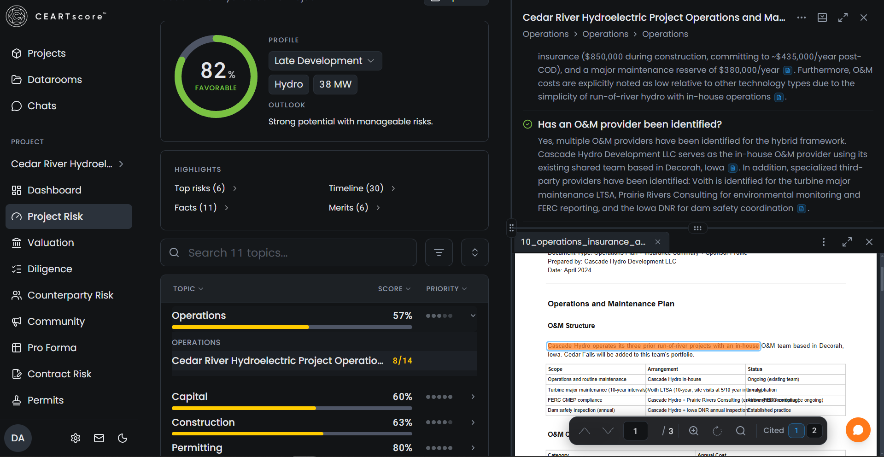This screenshot has height=457, width=884.
Task: Jump to cited passage 2
Action: click(x=814, y=431)
